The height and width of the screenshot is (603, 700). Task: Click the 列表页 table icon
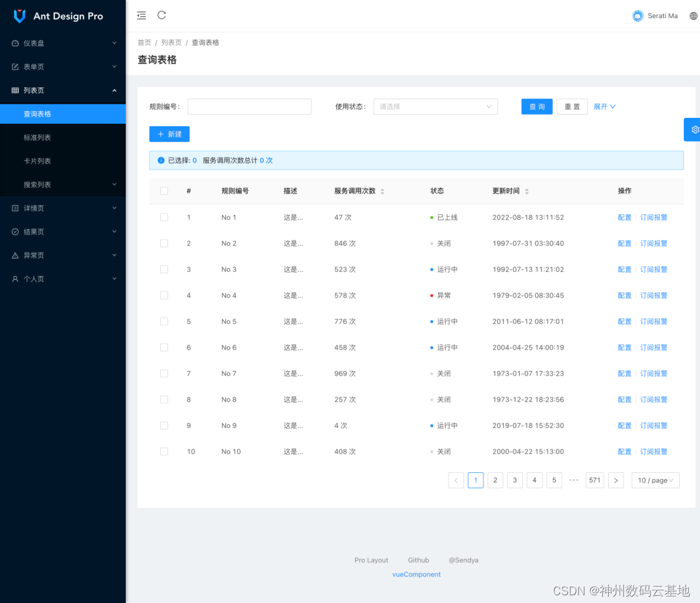pyautogui.click(x=15, y=91)
